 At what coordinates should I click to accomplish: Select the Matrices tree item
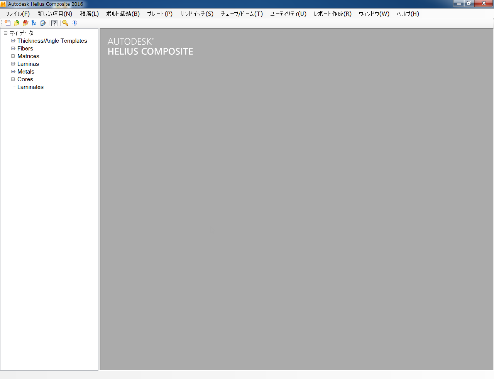pos(28,56)
